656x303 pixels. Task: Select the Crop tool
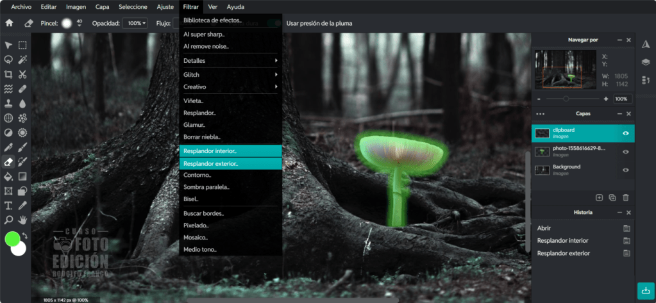coord(8,74)
